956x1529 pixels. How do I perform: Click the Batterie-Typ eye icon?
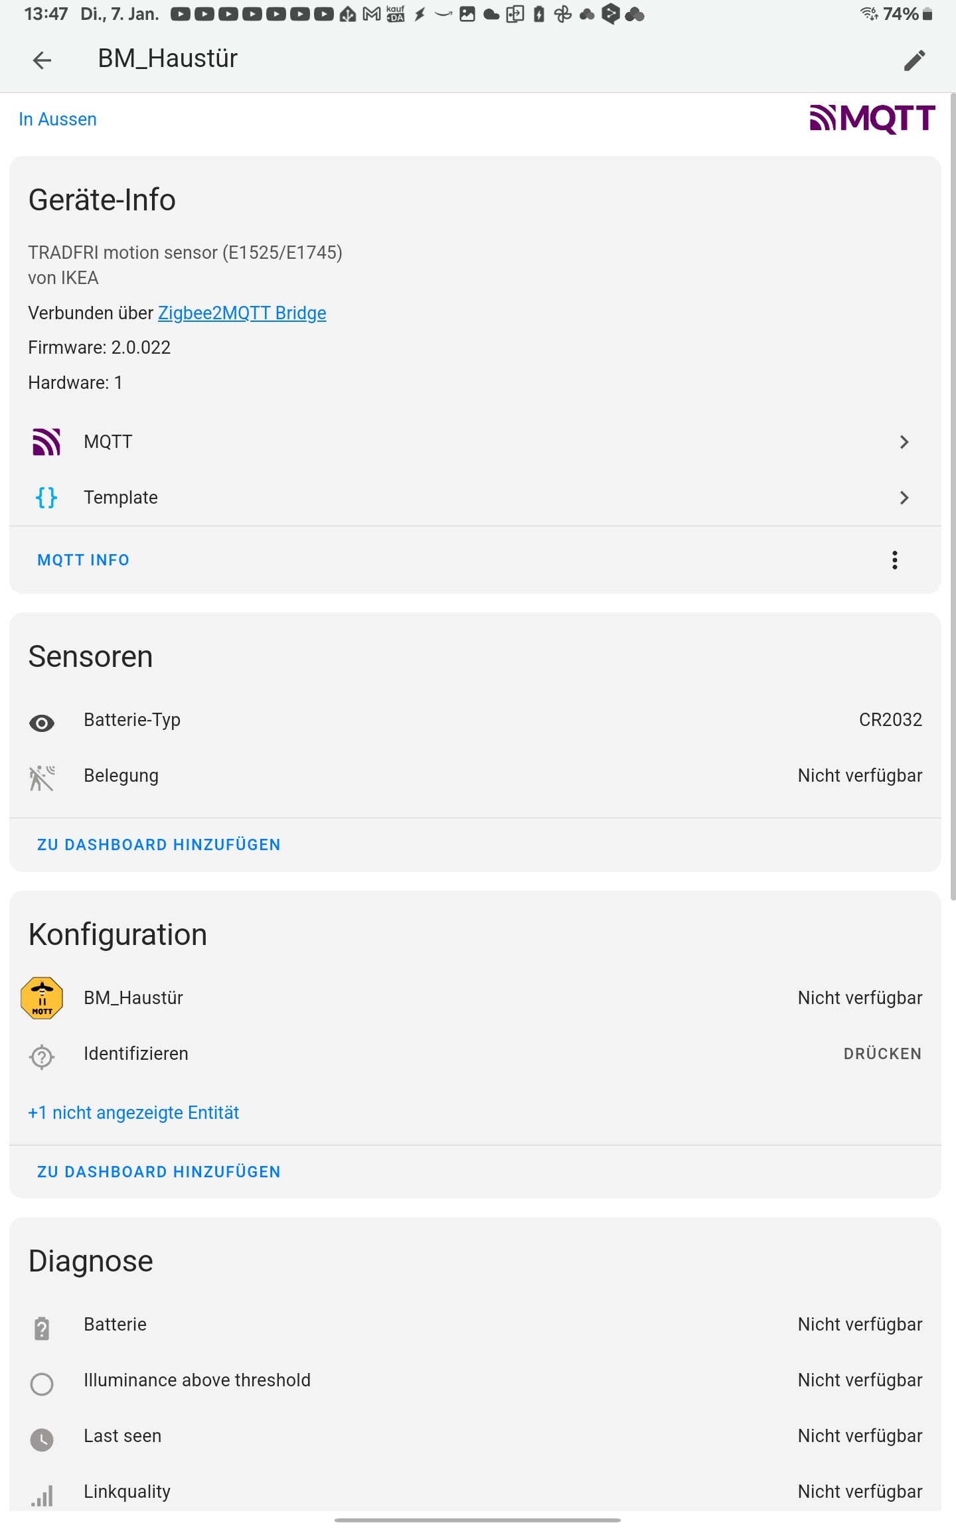click(x=42, y=723)
